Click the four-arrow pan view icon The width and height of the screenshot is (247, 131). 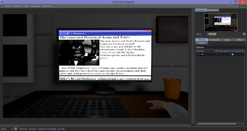(x=243, y=6)
